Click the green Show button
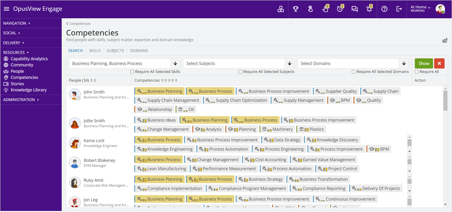Viewport: 452px width, 212px height. pyautogui.click(x=424, y=63)
